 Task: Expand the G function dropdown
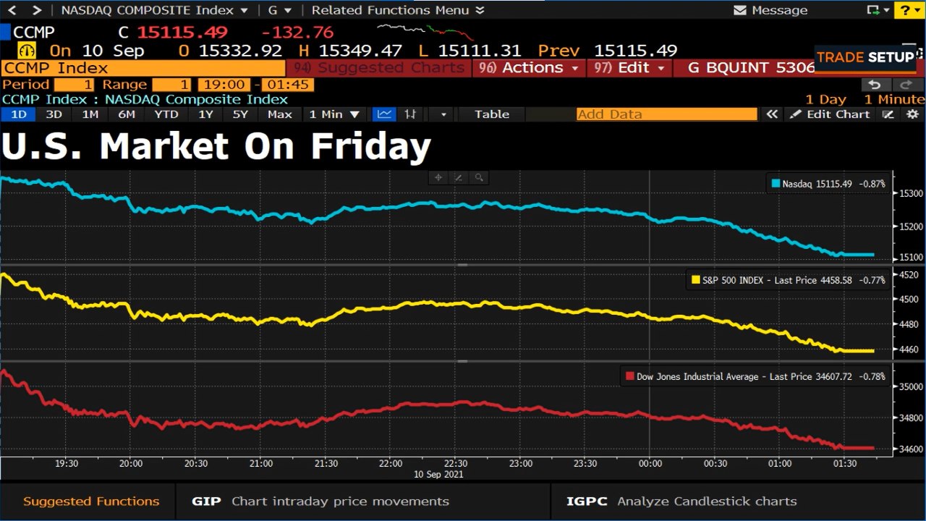280,10
